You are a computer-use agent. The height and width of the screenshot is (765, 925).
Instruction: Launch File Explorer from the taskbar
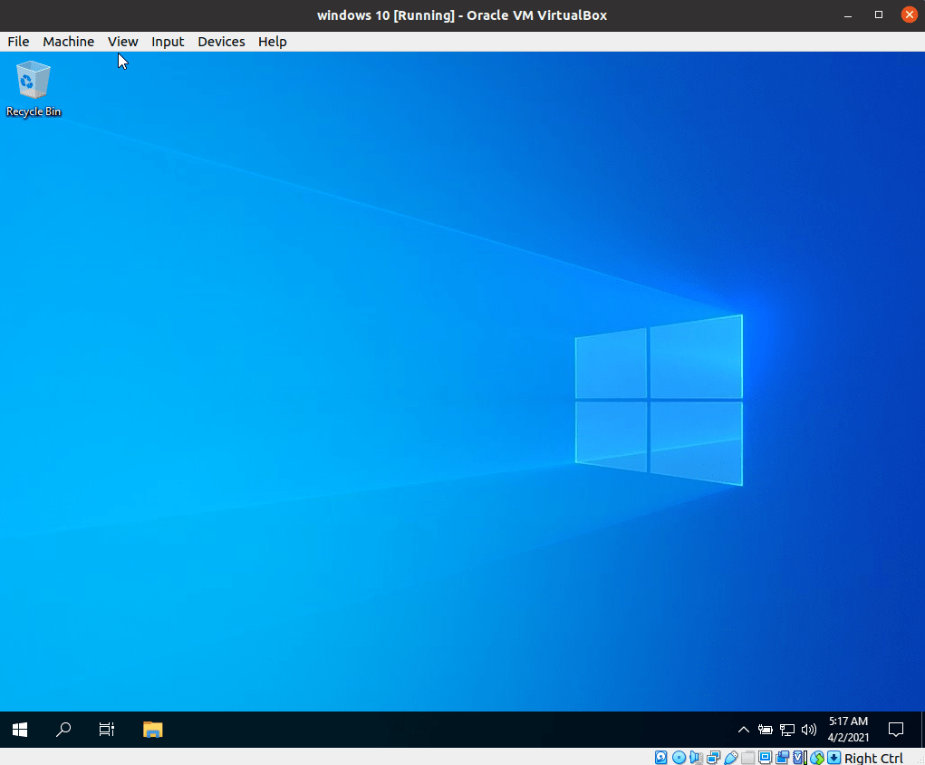153,731
